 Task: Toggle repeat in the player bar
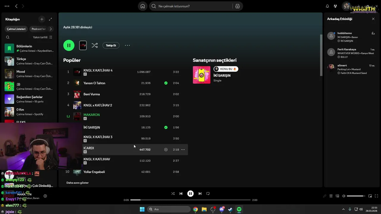point(208,193)
